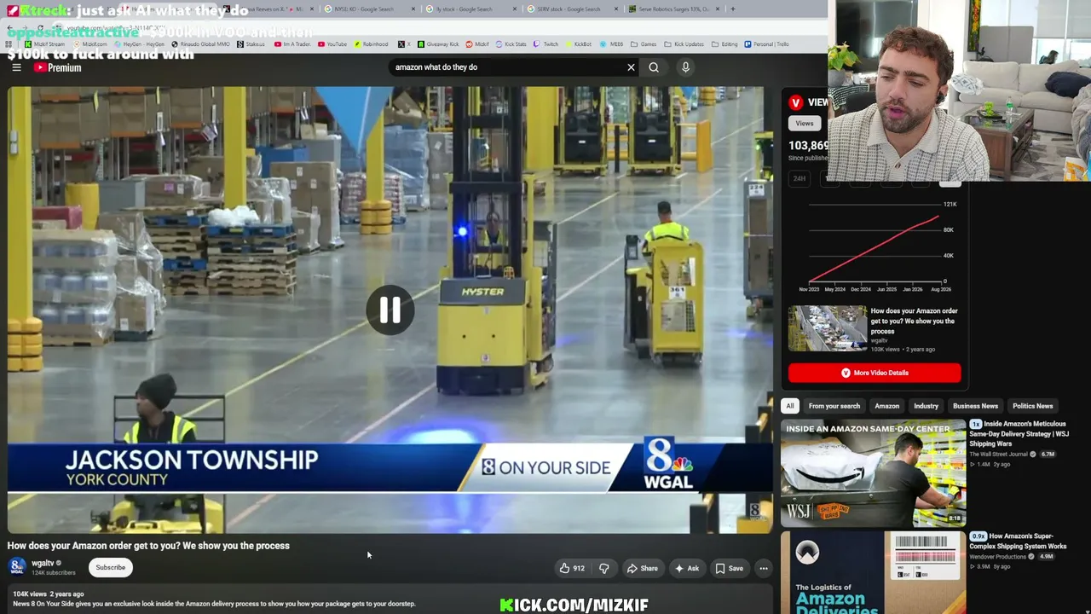This screenshot has height=614, width=1091.
Task: Select the 'Industry' filter chip
Action: [x=926, y=406]
